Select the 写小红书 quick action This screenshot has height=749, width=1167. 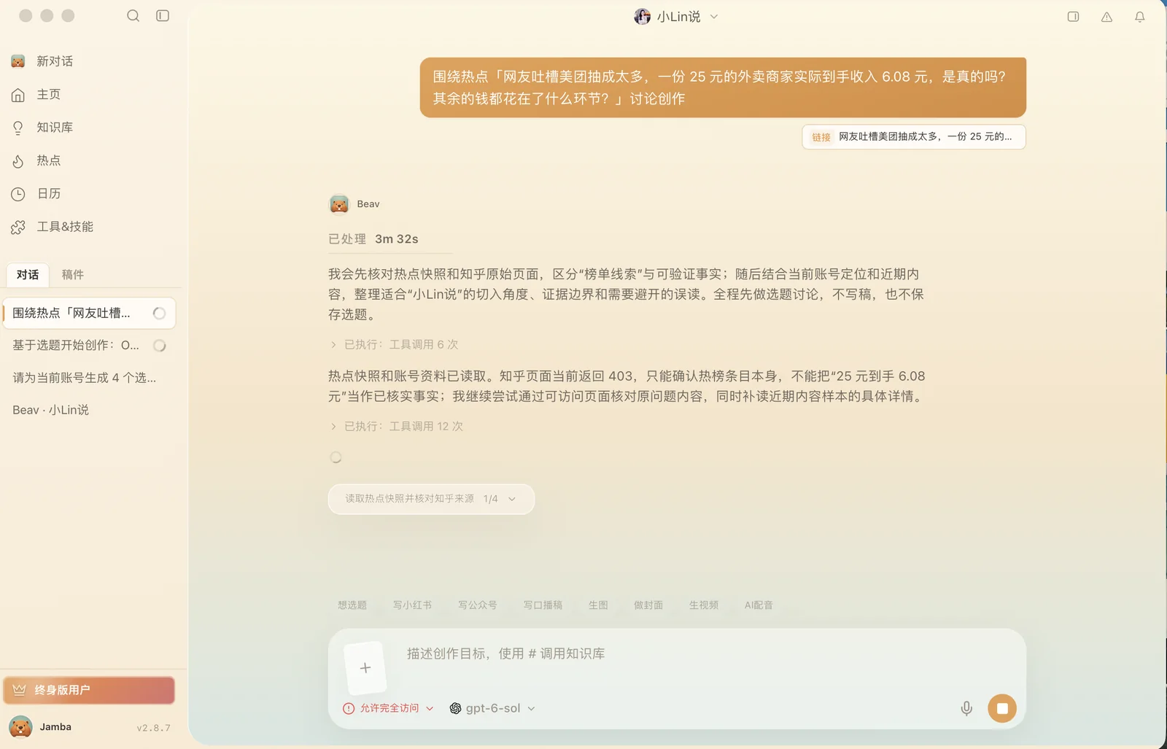tap(412, 605)
